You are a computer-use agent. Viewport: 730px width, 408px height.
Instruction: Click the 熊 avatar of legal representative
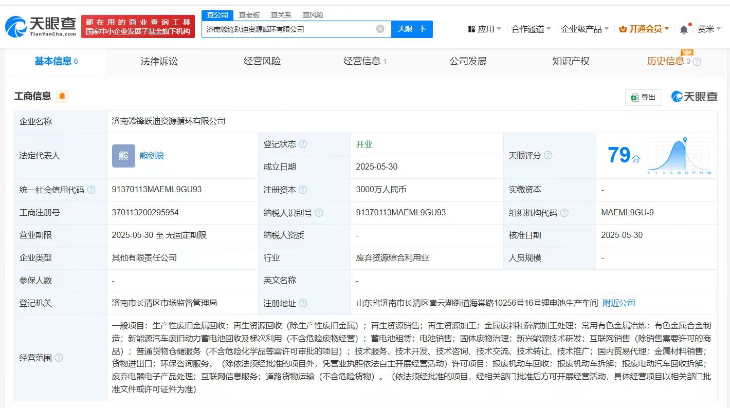click(123, 156)
